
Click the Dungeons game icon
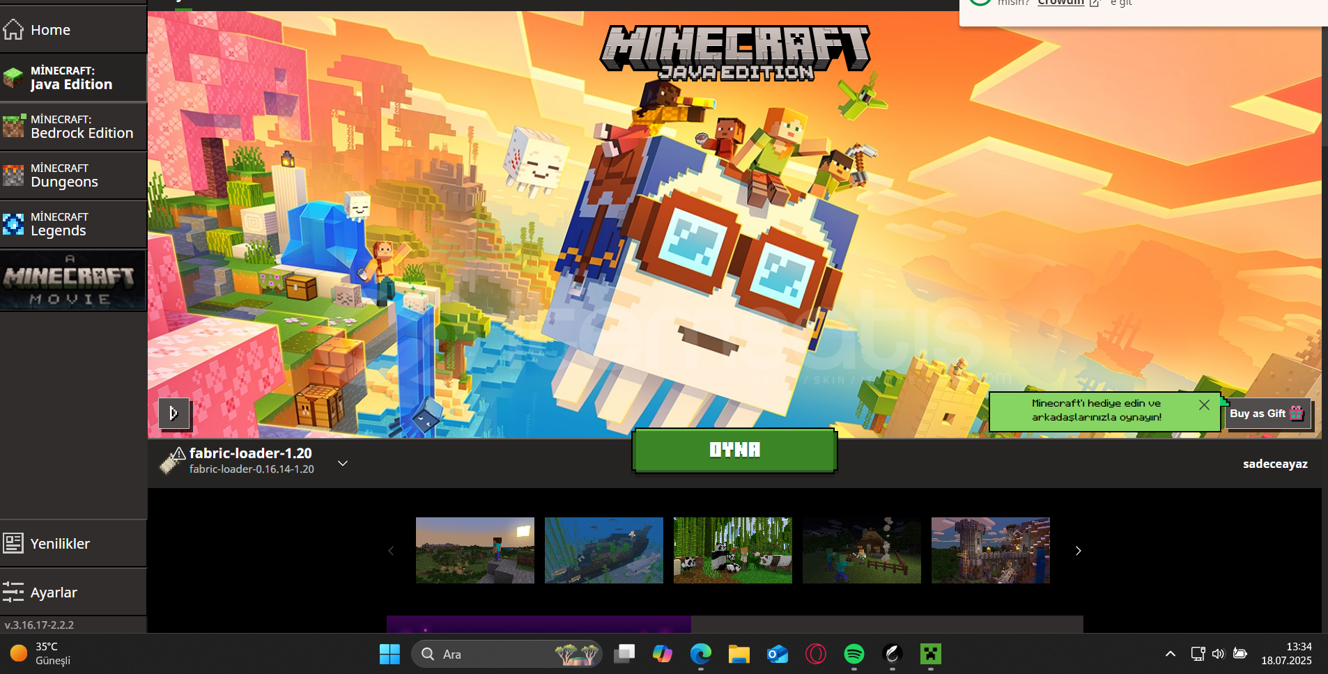[x=13, y=175]
